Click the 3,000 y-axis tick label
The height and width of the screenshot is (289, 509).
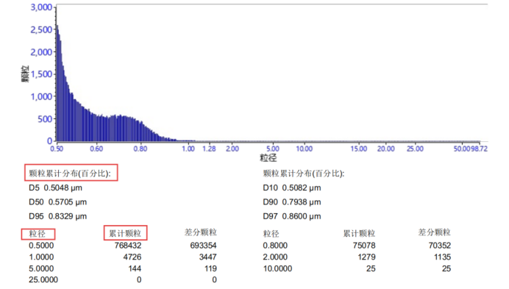(41, 7)
